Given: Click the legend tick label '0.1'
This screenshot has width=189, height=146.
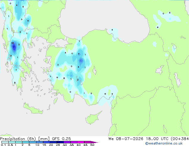Looking at the screenshot, I should pos(3,145).
